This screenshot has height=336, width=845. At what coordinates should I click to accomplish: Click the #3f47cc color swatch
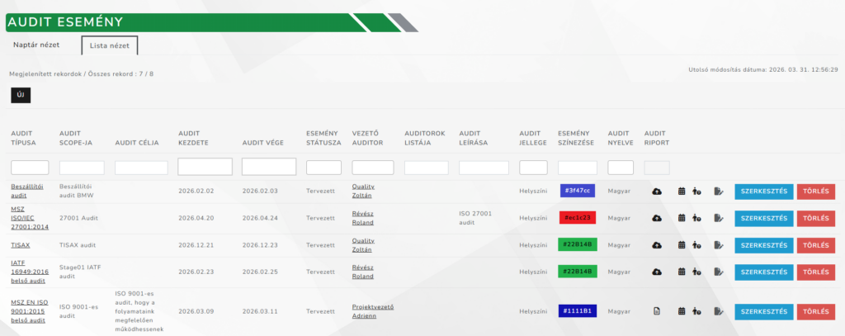[x=577, y=191]
